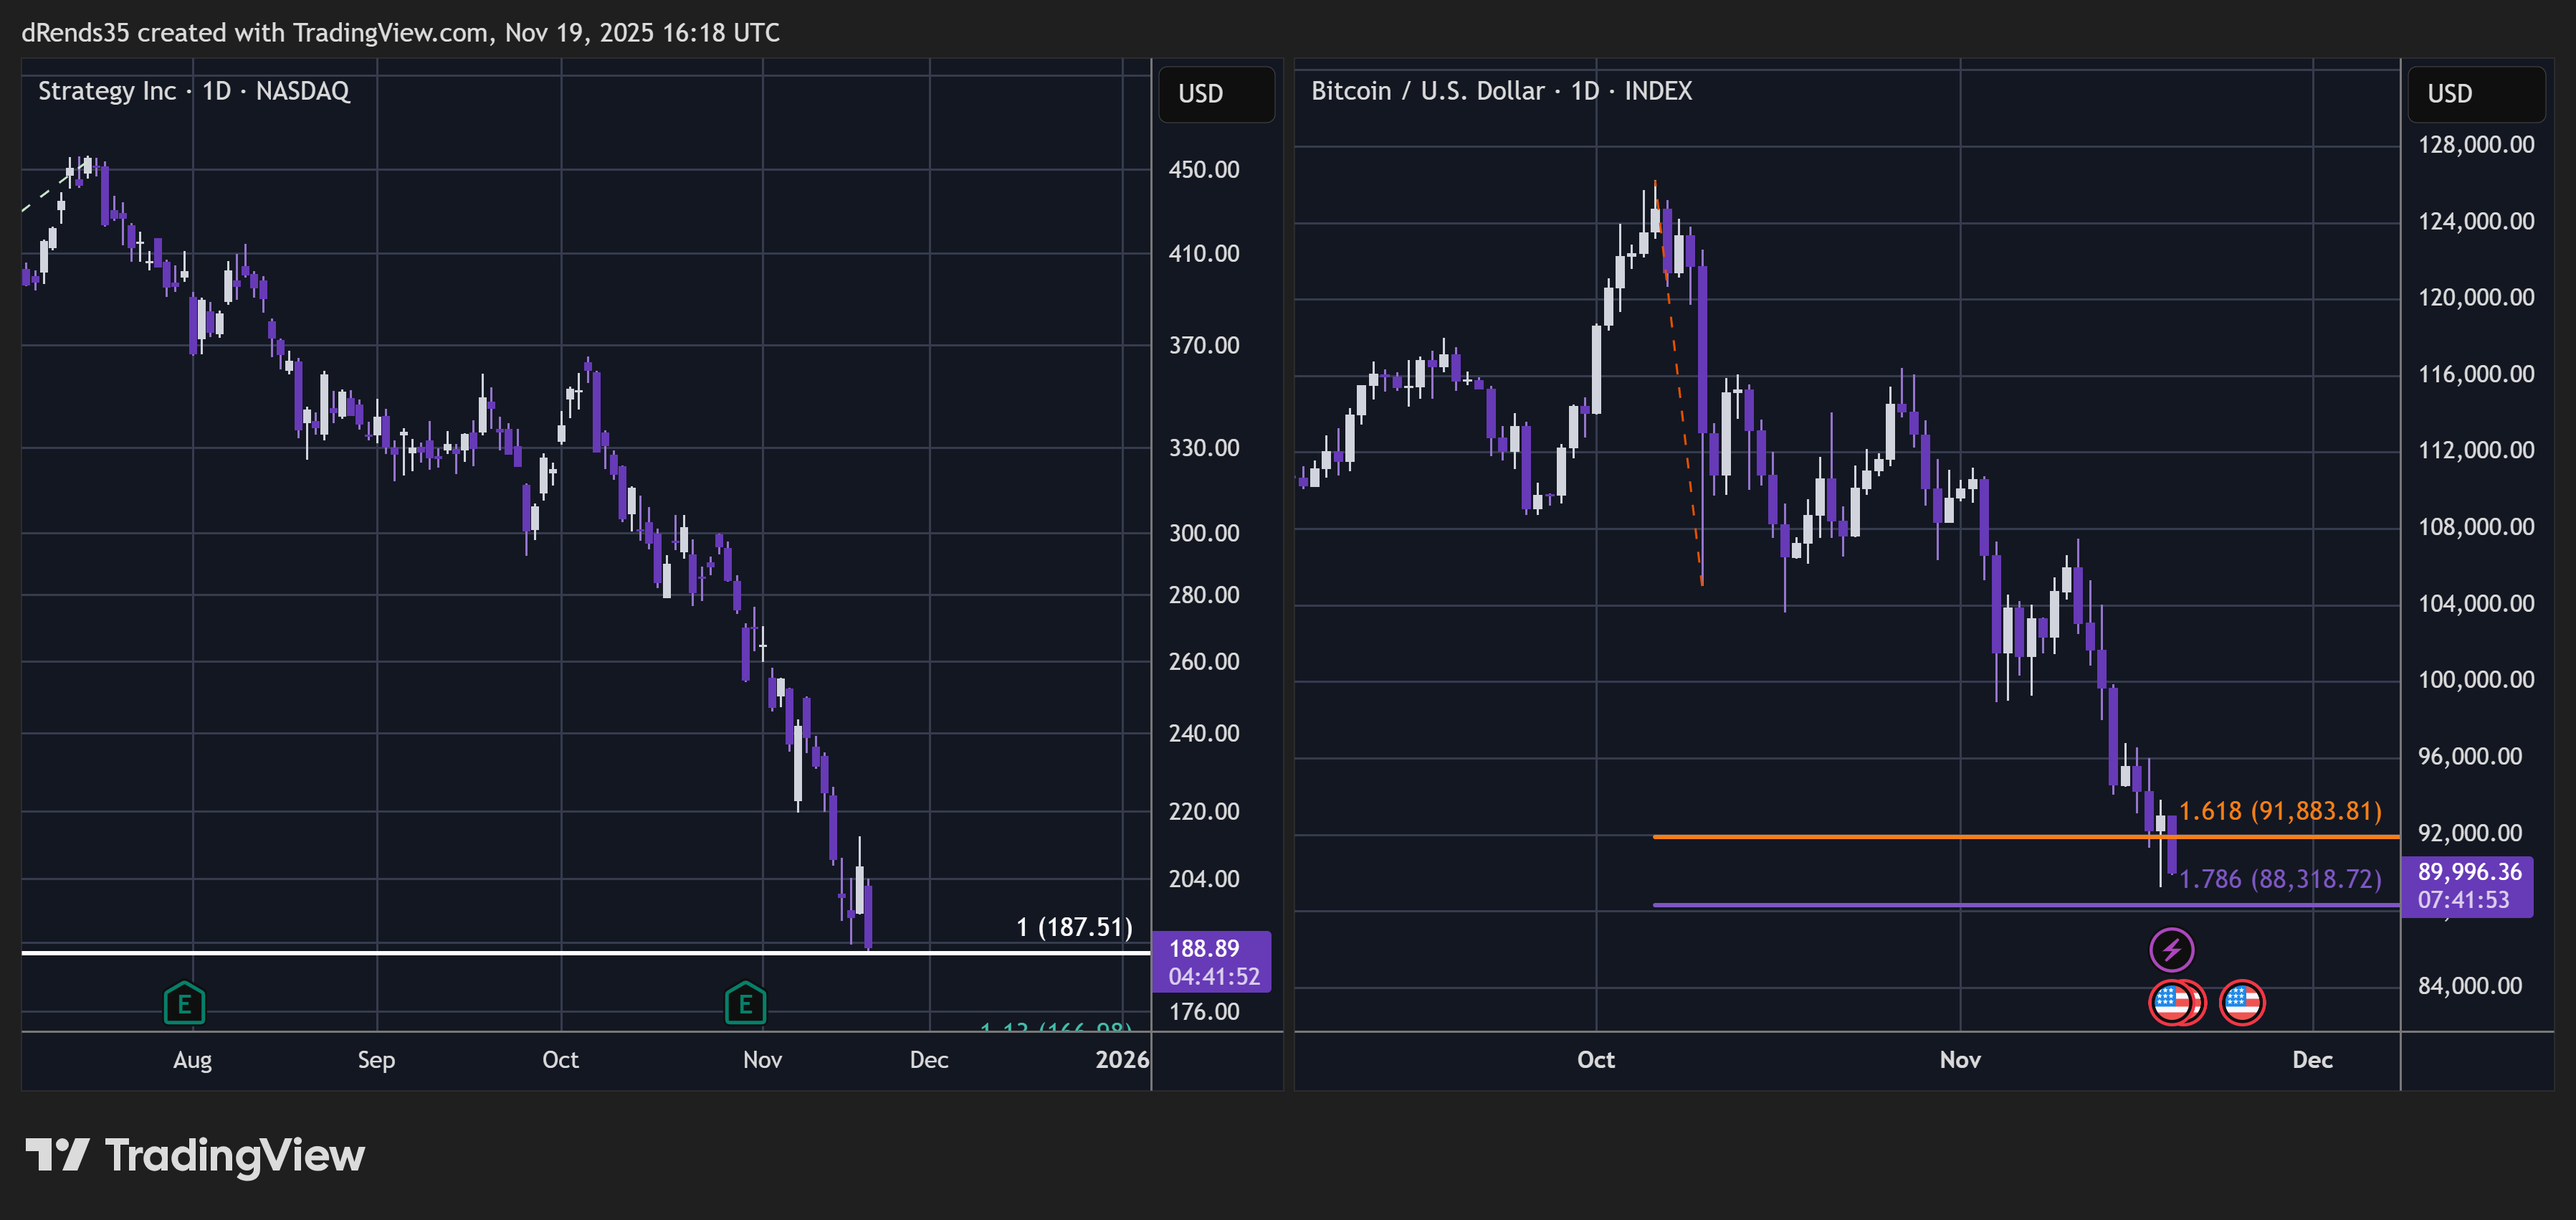The height and width of the screenshot is (1220, 2576).
Task: Click 84,000.00 on Bitcoin price axis
Action: [x=2469, y=985]
